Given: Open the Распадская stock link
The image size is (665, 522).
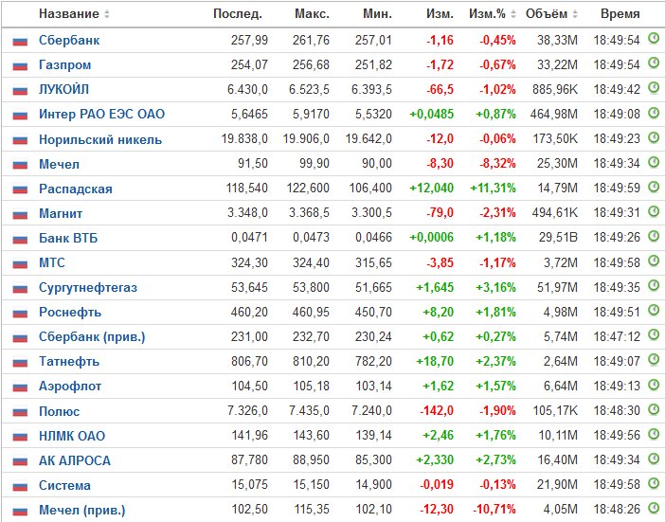Looking at the screenshot, I should click(76, 189).
